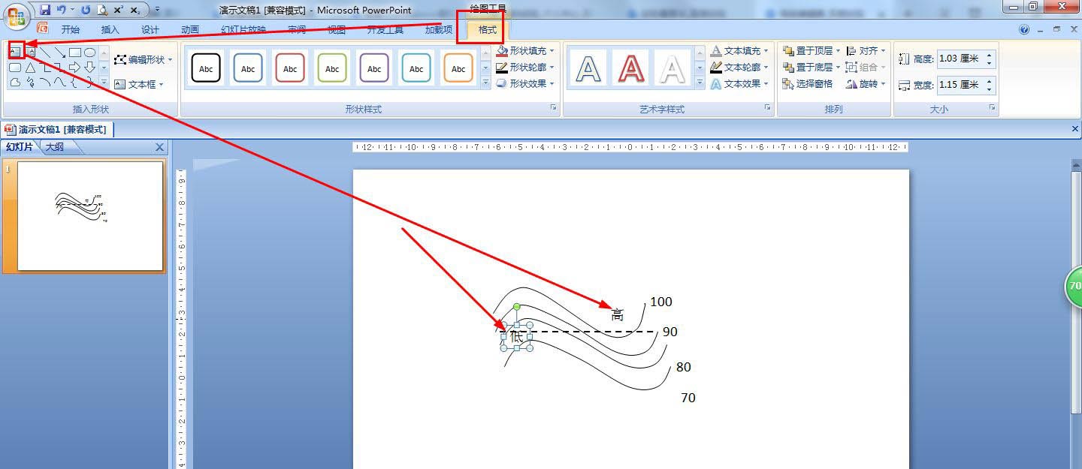The height and width of the screenshot is (469, 1082).
Task: Apply the red outlined Abc shape style
Action: pyautogui.click(x=290, y=68)
